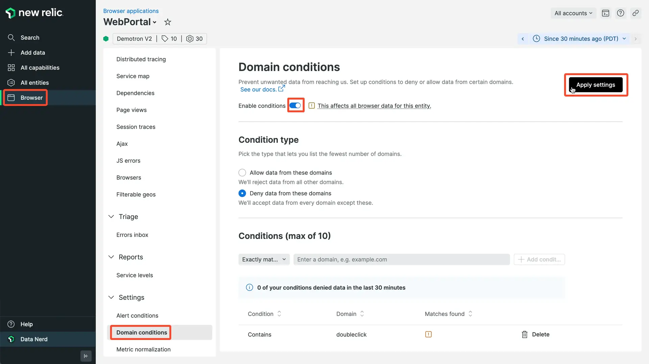Collapse the sidebar with the arrow icon
The width and height of the screenshot is (649, 364).
pos(86,356)
